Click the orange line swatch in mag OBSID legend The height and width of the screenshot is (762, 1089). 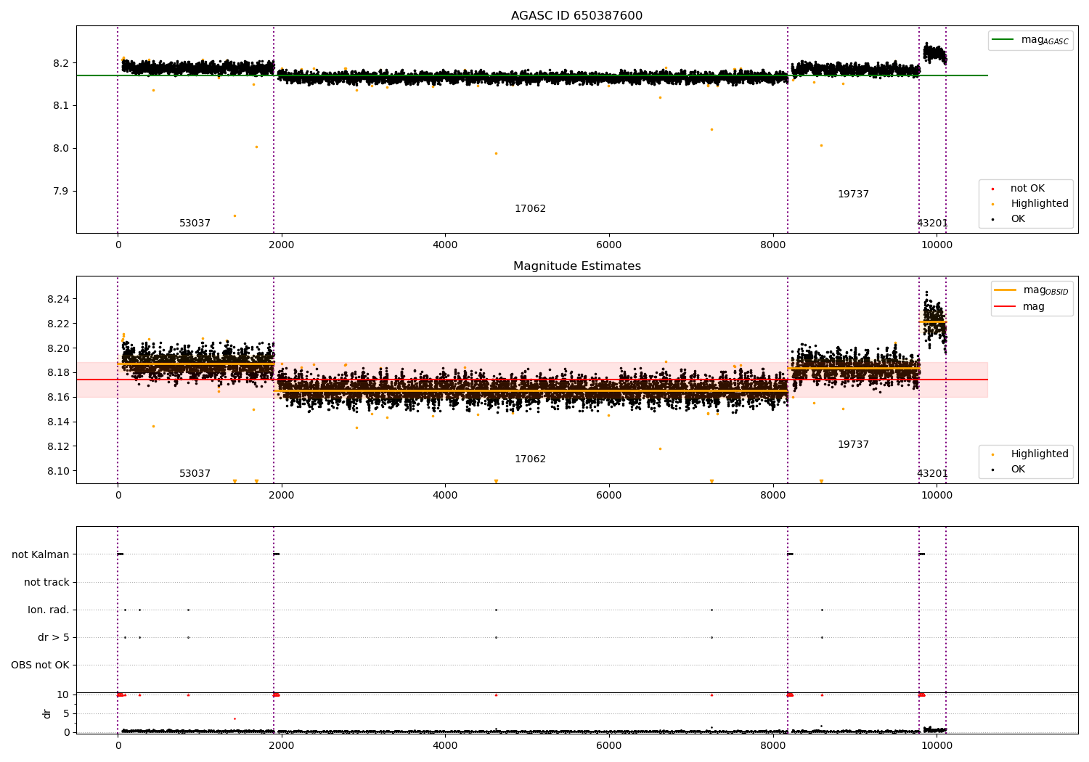(x=1006, y=290)
